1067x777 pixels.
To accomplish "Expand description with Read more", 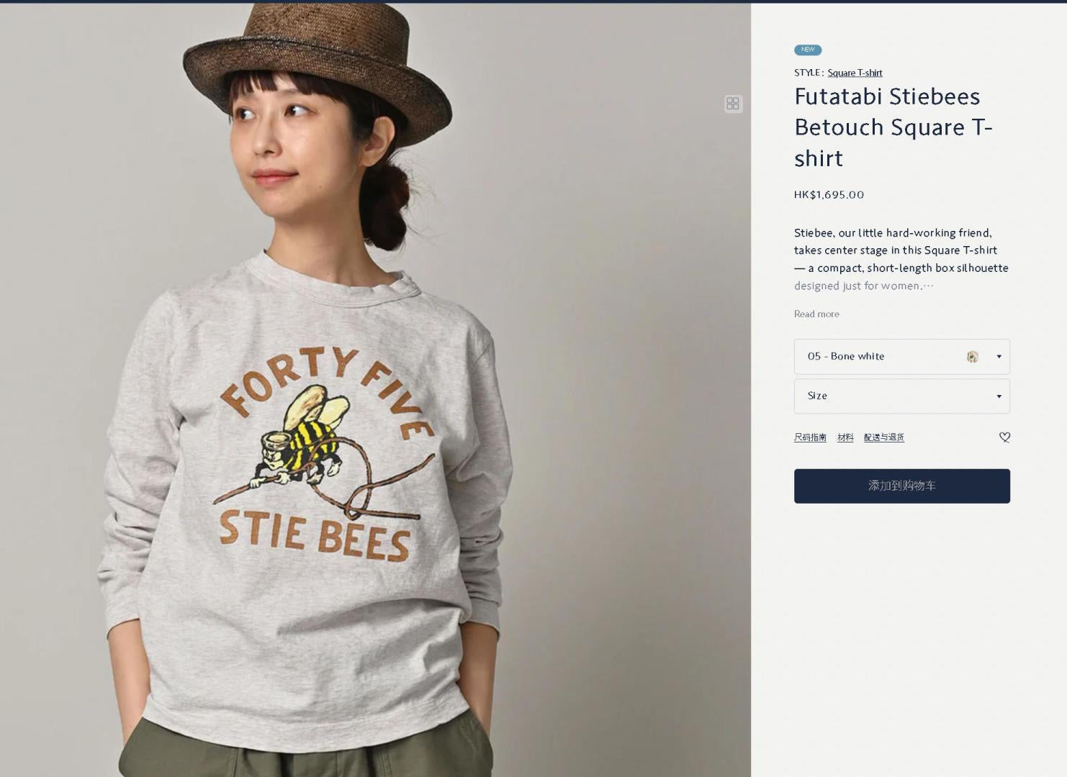I will click(816, 314).
